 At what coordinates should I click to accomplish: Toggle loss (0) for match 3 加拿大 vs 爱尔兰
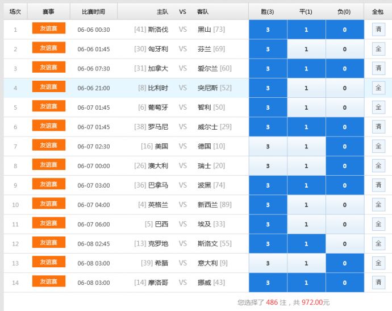point(345,69)
